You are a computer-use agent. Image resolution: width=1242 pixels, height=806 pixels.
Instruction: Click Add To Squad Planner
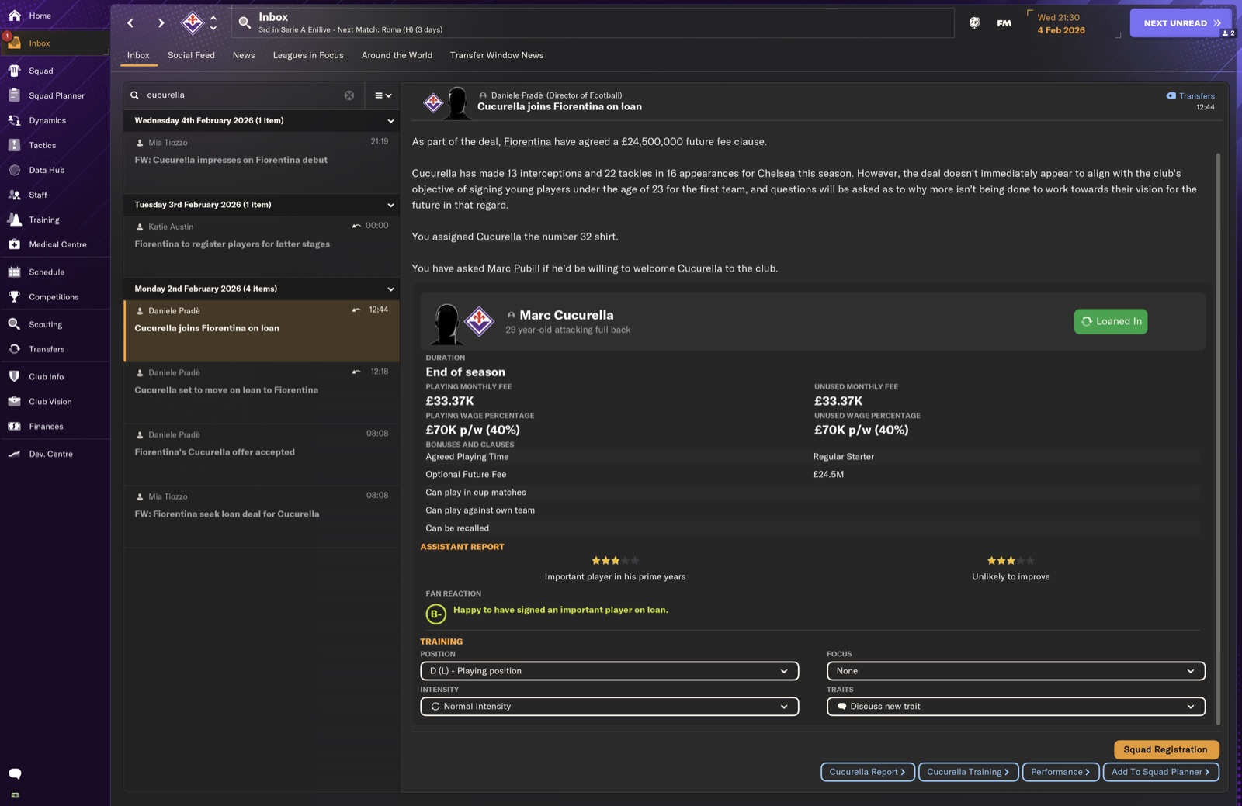coord(1160,772)
